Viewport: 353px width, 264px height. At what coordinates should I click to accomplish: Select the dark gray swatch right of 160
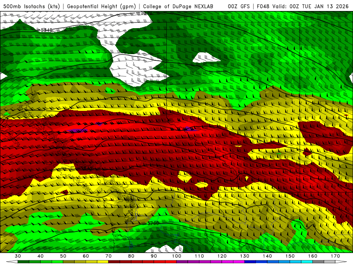tap(318, 262)
